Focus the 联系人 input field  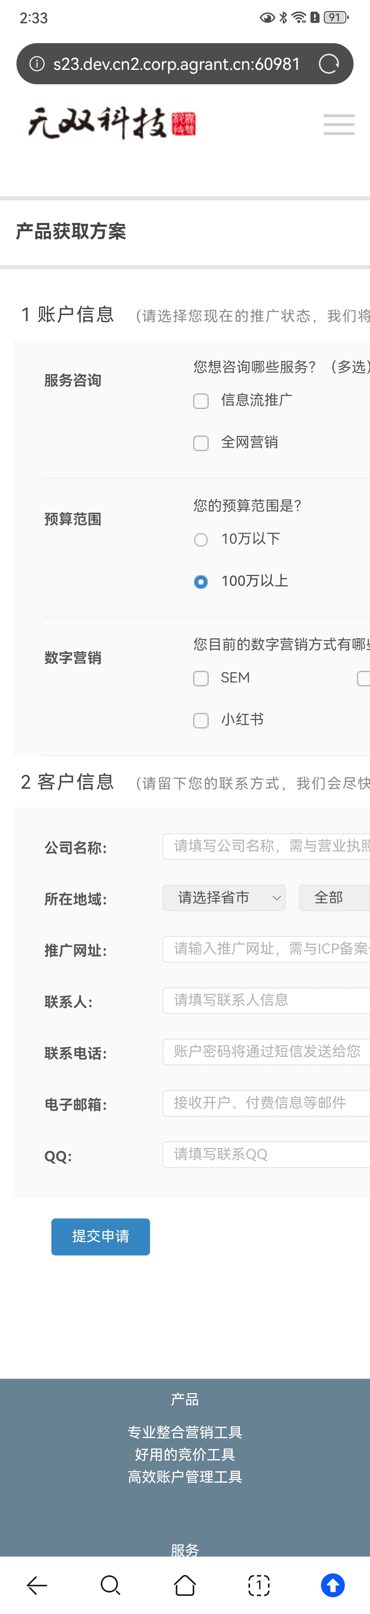pos(266,1000)
